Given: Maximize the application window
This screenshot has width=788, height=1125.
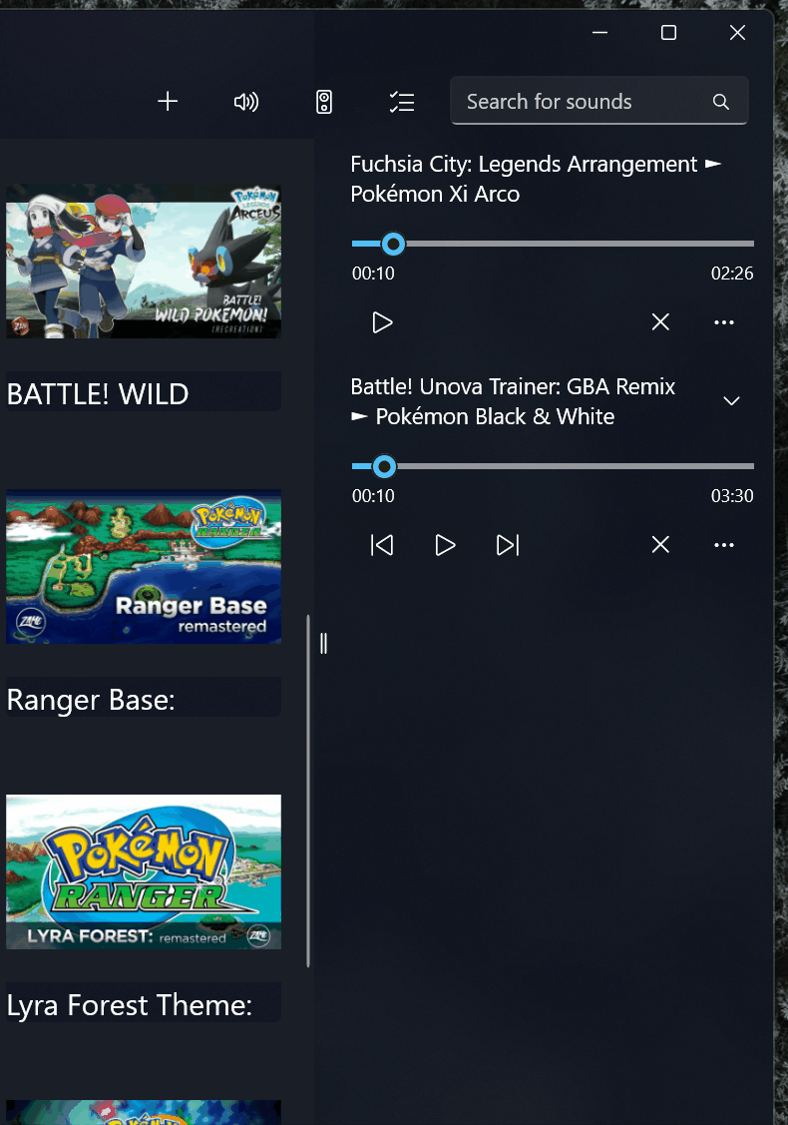Looking at the screenshot, I should click(x=668, y=32).
